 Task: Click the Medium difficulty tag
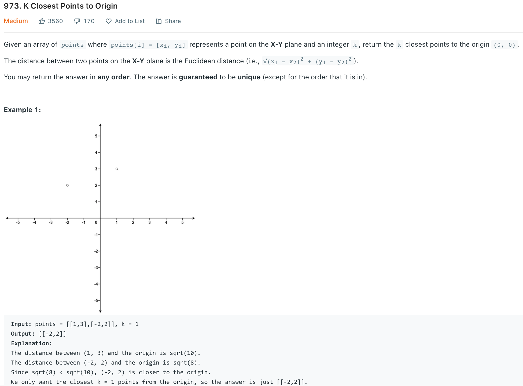pos(15,21)
